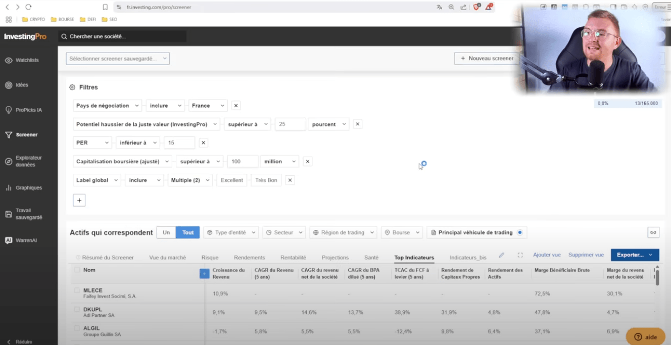The width and height of the screenshot is (671, 345).
Task: Open the Brave shields icon
Action: pyautogui.click(x=476, y=7)
